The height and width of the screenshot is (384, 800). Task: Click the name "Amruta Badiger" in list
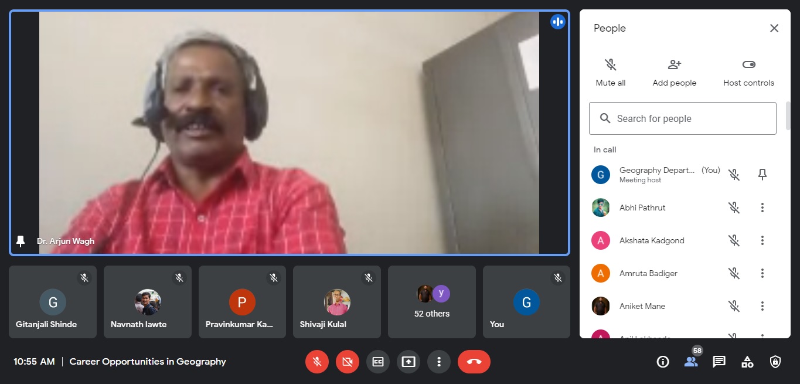648,273
